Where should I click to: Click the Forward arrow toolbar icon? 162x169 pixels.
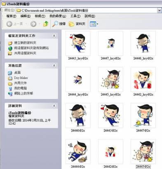point(33,24)
